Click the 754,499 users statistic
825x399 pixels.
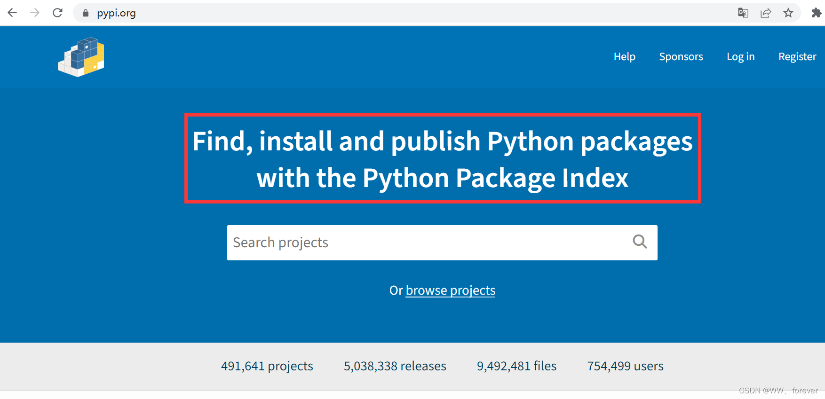pos(625,366)
